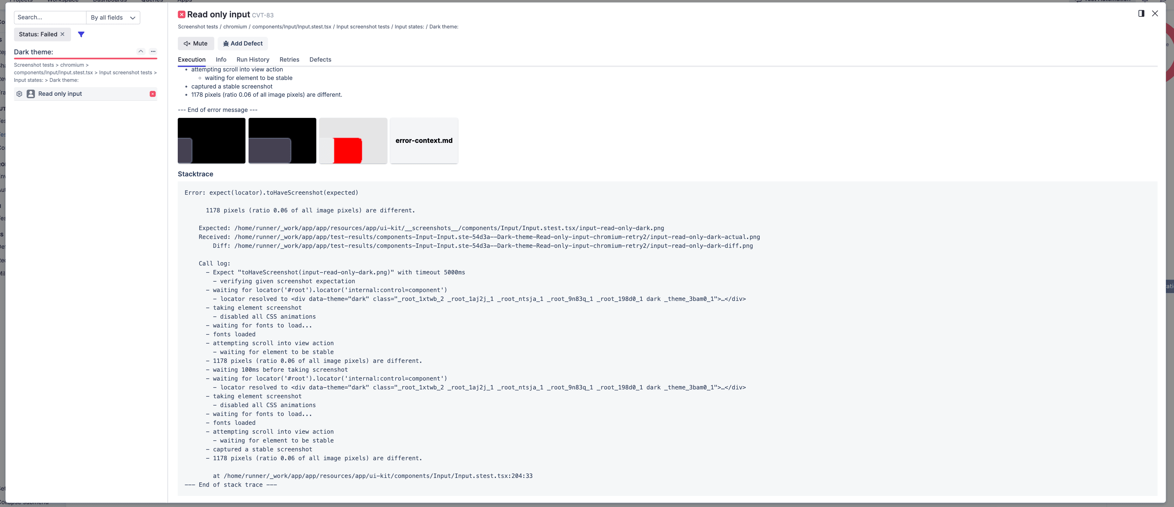Viewport: 1174px width, 507px height.
Task: Click the blue filter funnel icon
Action: pos(81,34)
